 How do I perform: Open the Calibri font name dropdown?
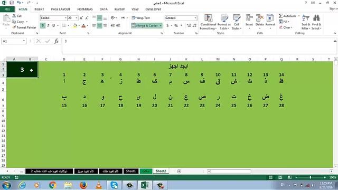(65, 18)
